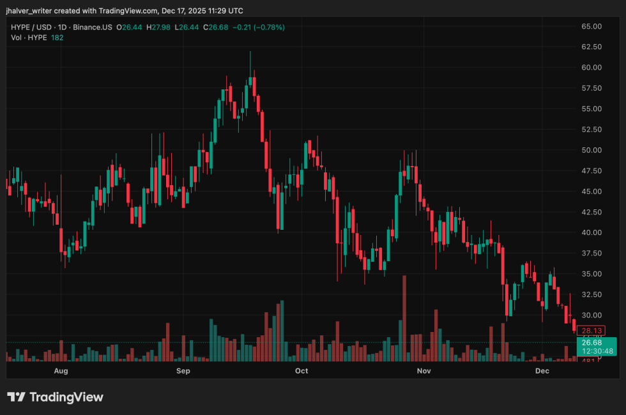Click the TradingView logo icon
This screenshot has height=415, width=626.
coord(16,397)
